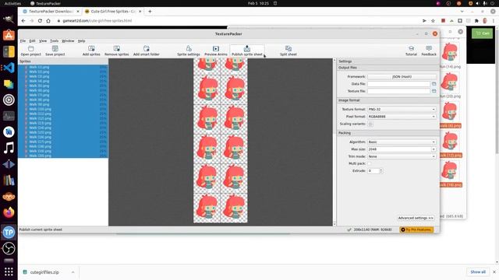
Task: Launch Preview Anims from the toolbar
Action: [216, 51]
